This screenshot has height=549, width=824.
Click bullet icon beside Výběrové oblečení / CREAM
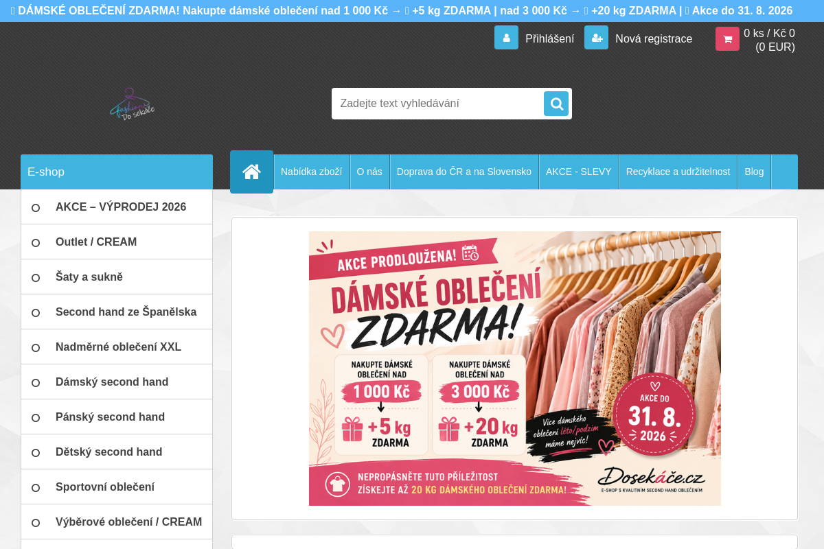click(36, 523)
